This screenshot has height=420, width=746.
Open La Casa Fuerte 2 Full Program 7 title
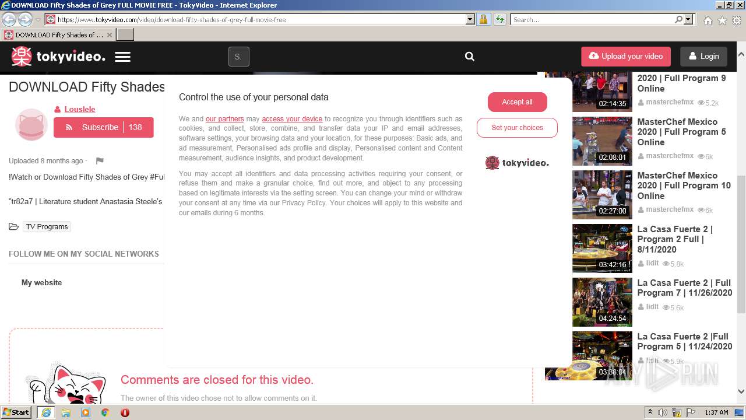pos(685,288)
